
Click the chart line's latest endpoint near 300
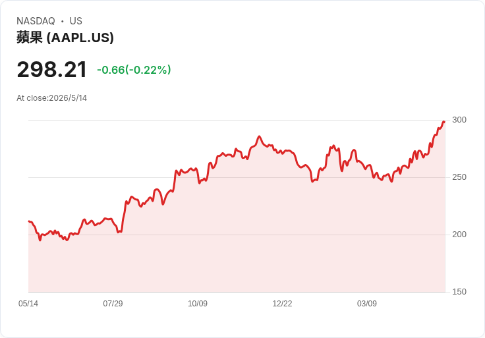click(x=444, y=122)
